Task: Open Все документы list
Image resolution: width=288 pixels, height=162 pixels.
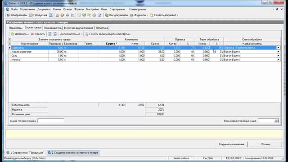Action: click(116, 15)
